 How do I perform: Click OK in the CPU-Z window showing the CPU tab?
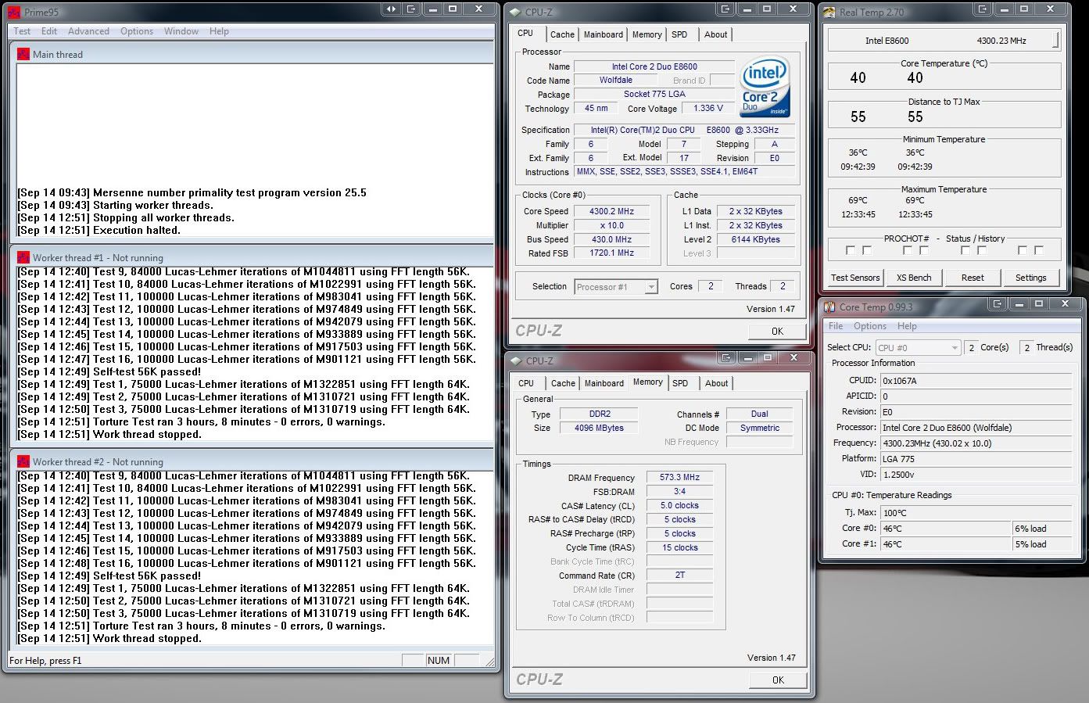777,331
